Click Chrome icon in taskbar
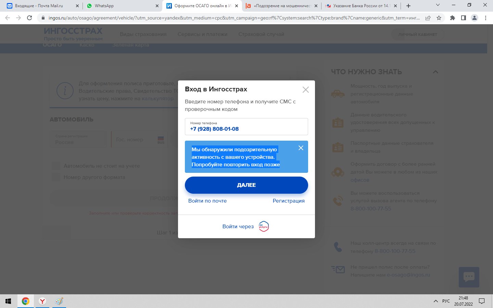Viewport: 493px width, 308px height. [x=25, y=301]
